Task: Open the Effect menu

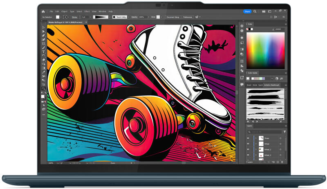Action: tap(87, 11)
